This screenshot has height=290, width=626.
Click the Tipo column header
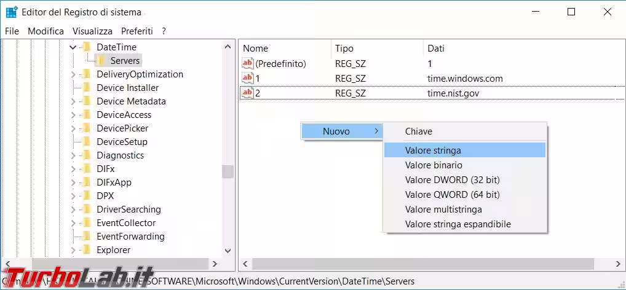click(344, 49)
